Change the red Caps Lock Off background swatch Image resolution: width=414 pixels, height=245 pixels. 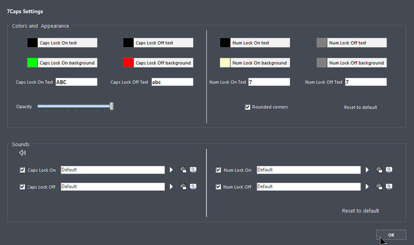click(x=128, y=63)
